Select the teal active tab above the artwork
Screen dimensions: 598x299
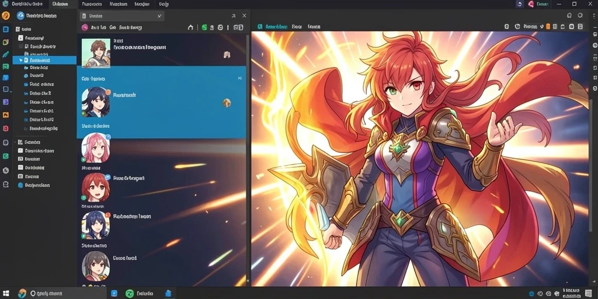[276, 27]
